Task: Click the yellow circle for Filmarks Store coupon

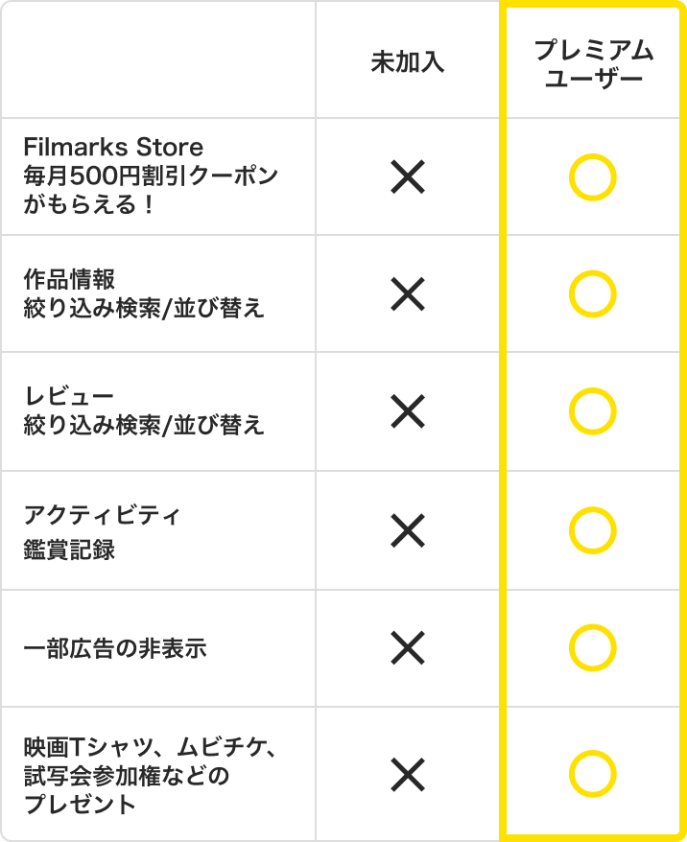Action: coord(592,177)
